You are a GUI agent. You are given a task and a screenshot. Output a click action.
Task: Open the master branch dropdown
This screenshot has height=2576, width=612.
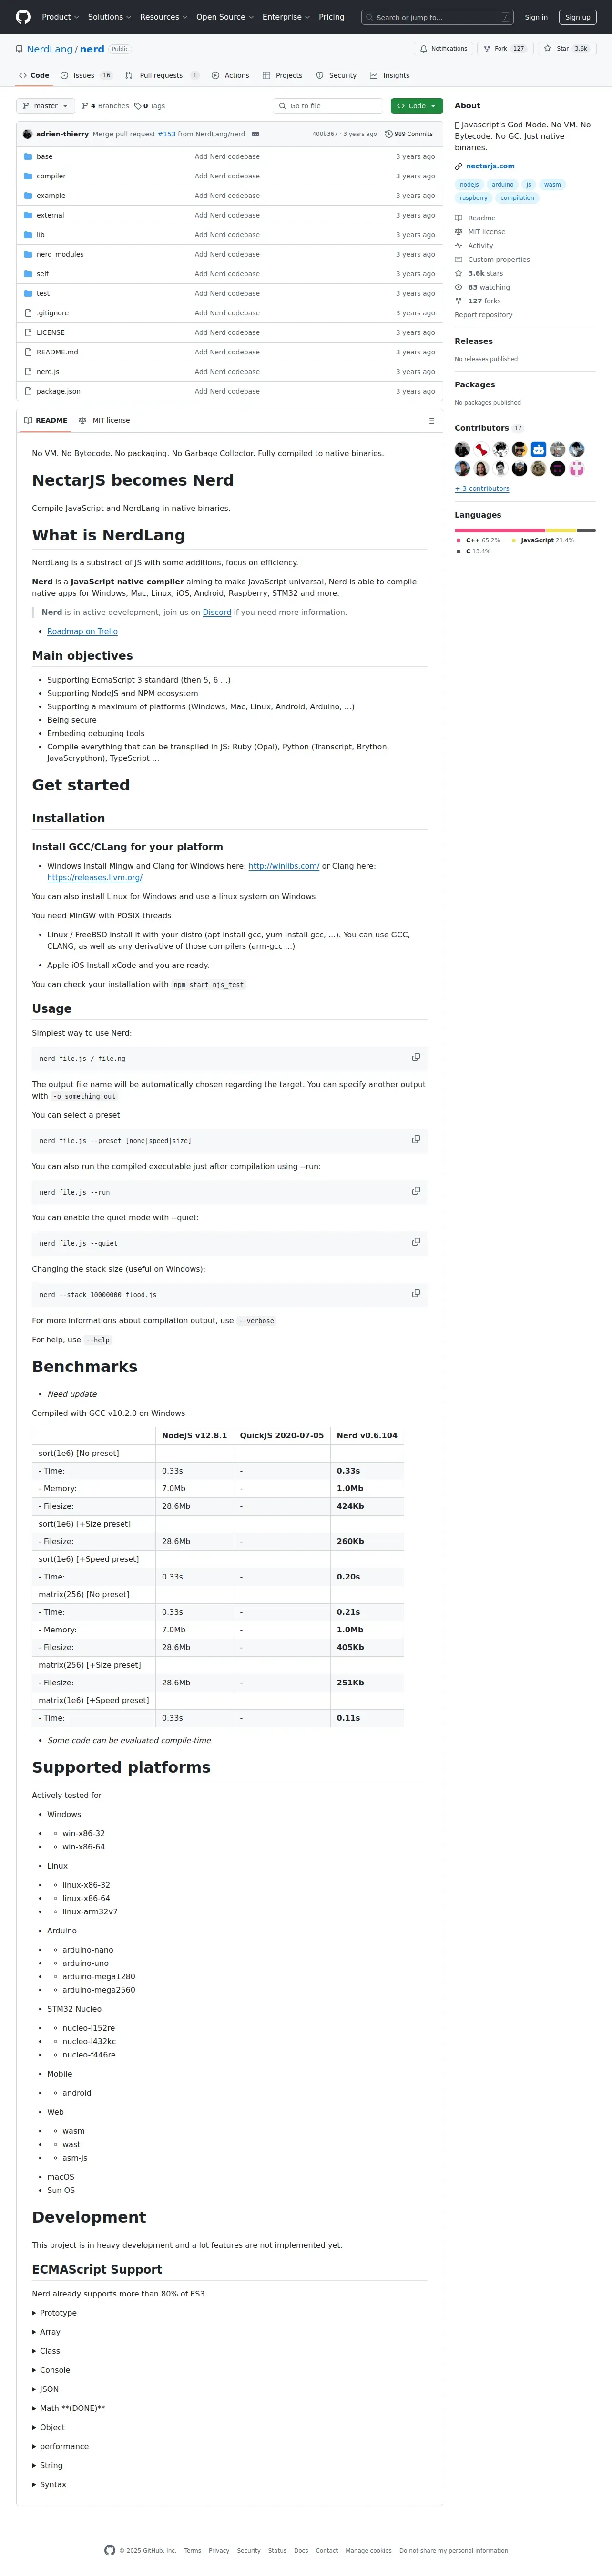(45, 106)
